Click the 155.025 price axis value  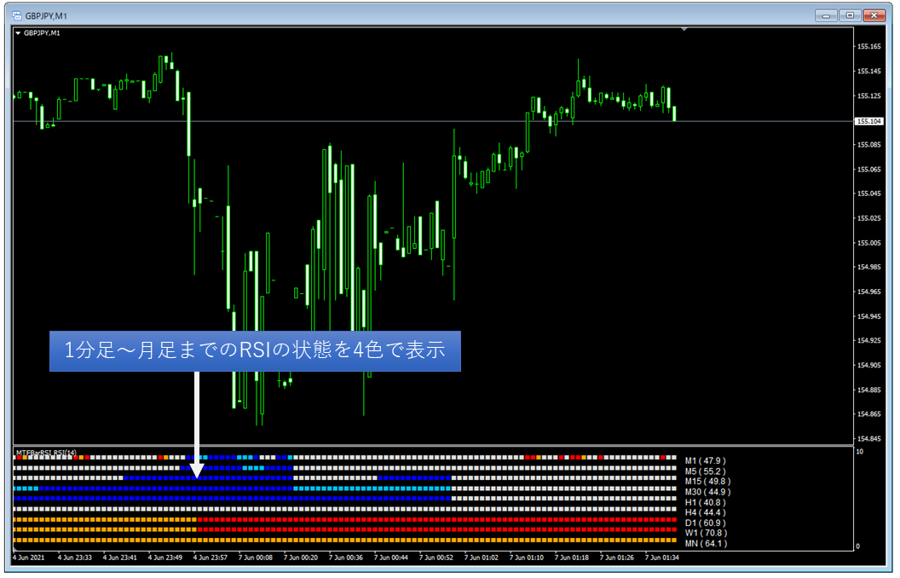(868, 218)
